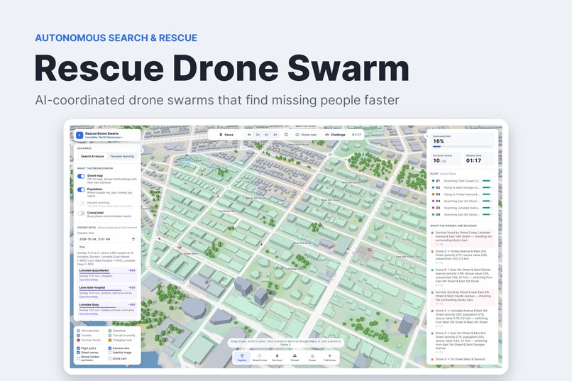Screen dimensions: 572x381
Task: Enable the Satellite image checkbox
Action: tap(110, 353)
